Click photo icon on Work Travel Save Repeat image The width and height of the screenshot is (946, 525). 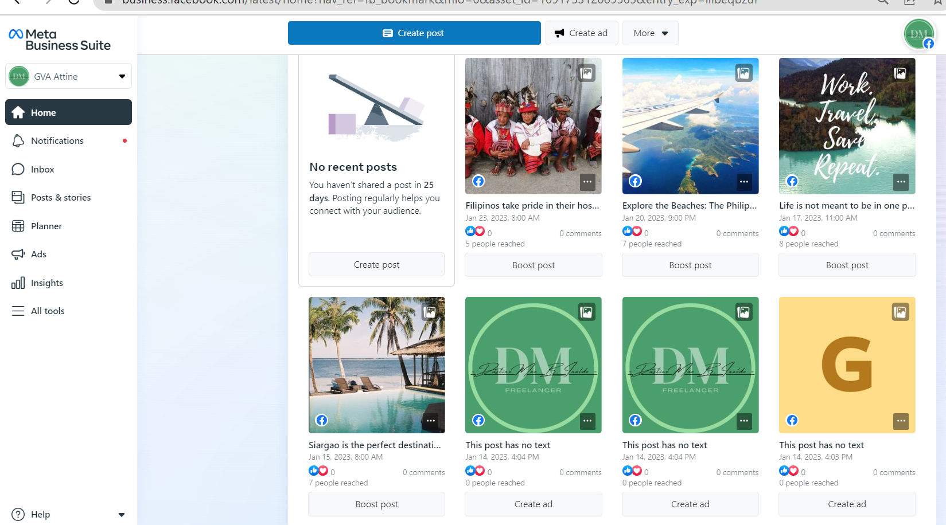[x=901, y=73]
